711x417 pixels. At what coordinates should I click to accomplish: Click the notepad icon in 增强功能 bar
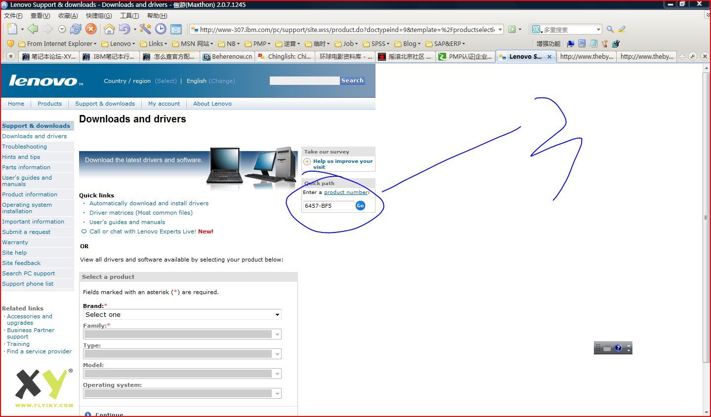(593, 43)
